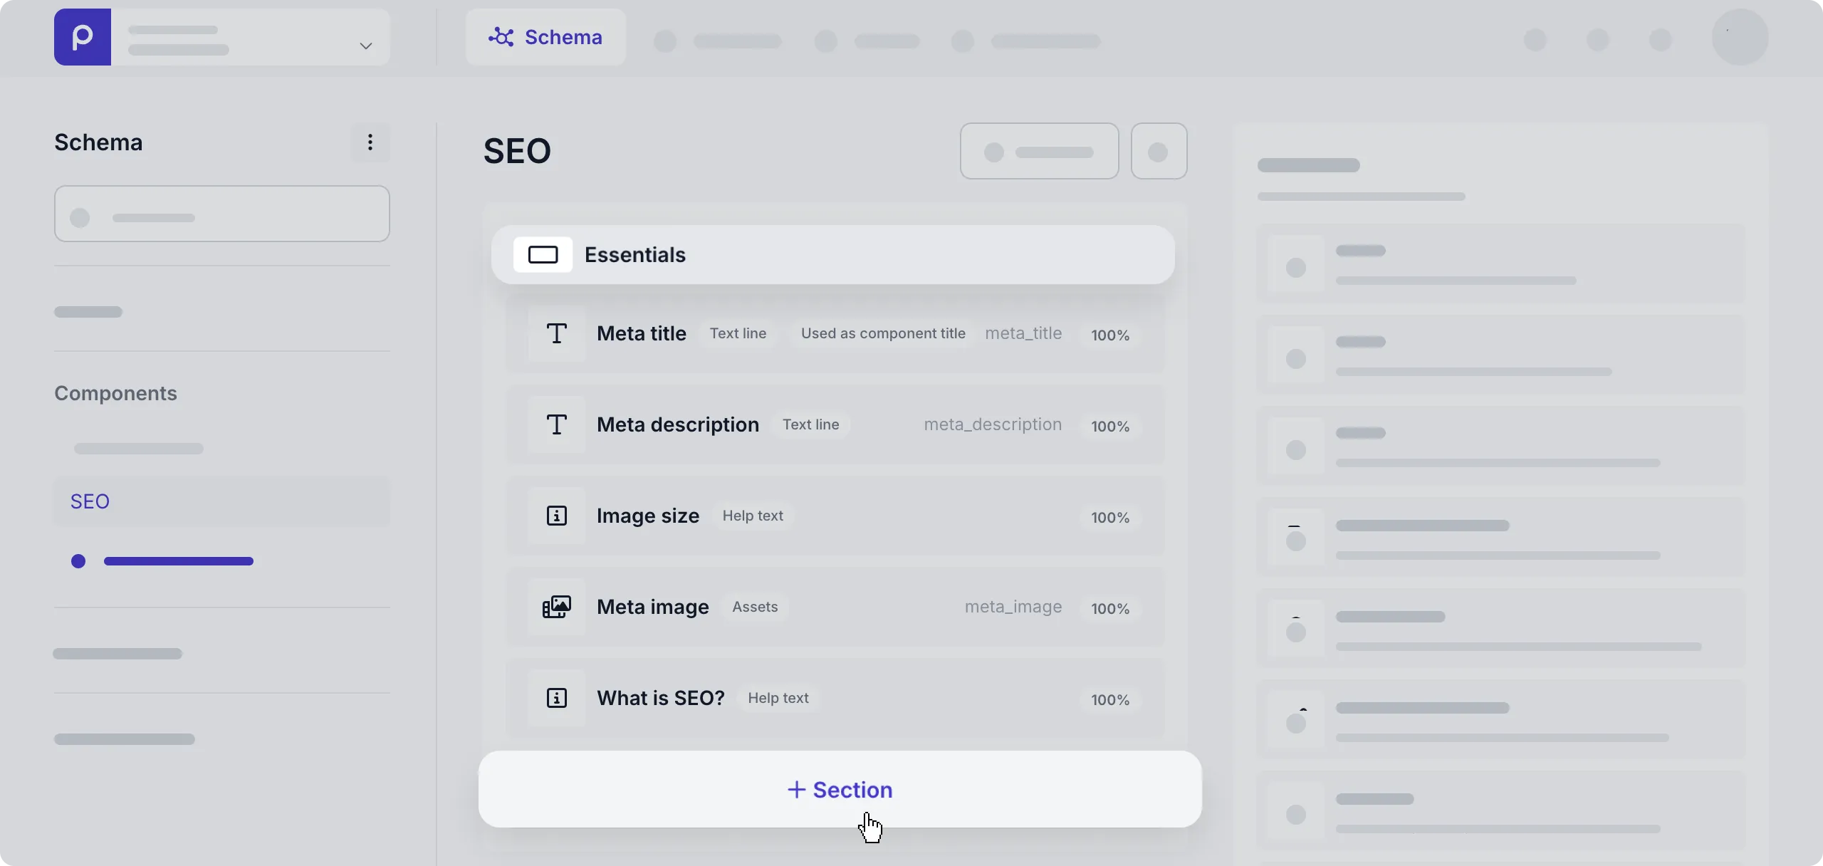Click the Meta title Text line tag

pos(738,333)
